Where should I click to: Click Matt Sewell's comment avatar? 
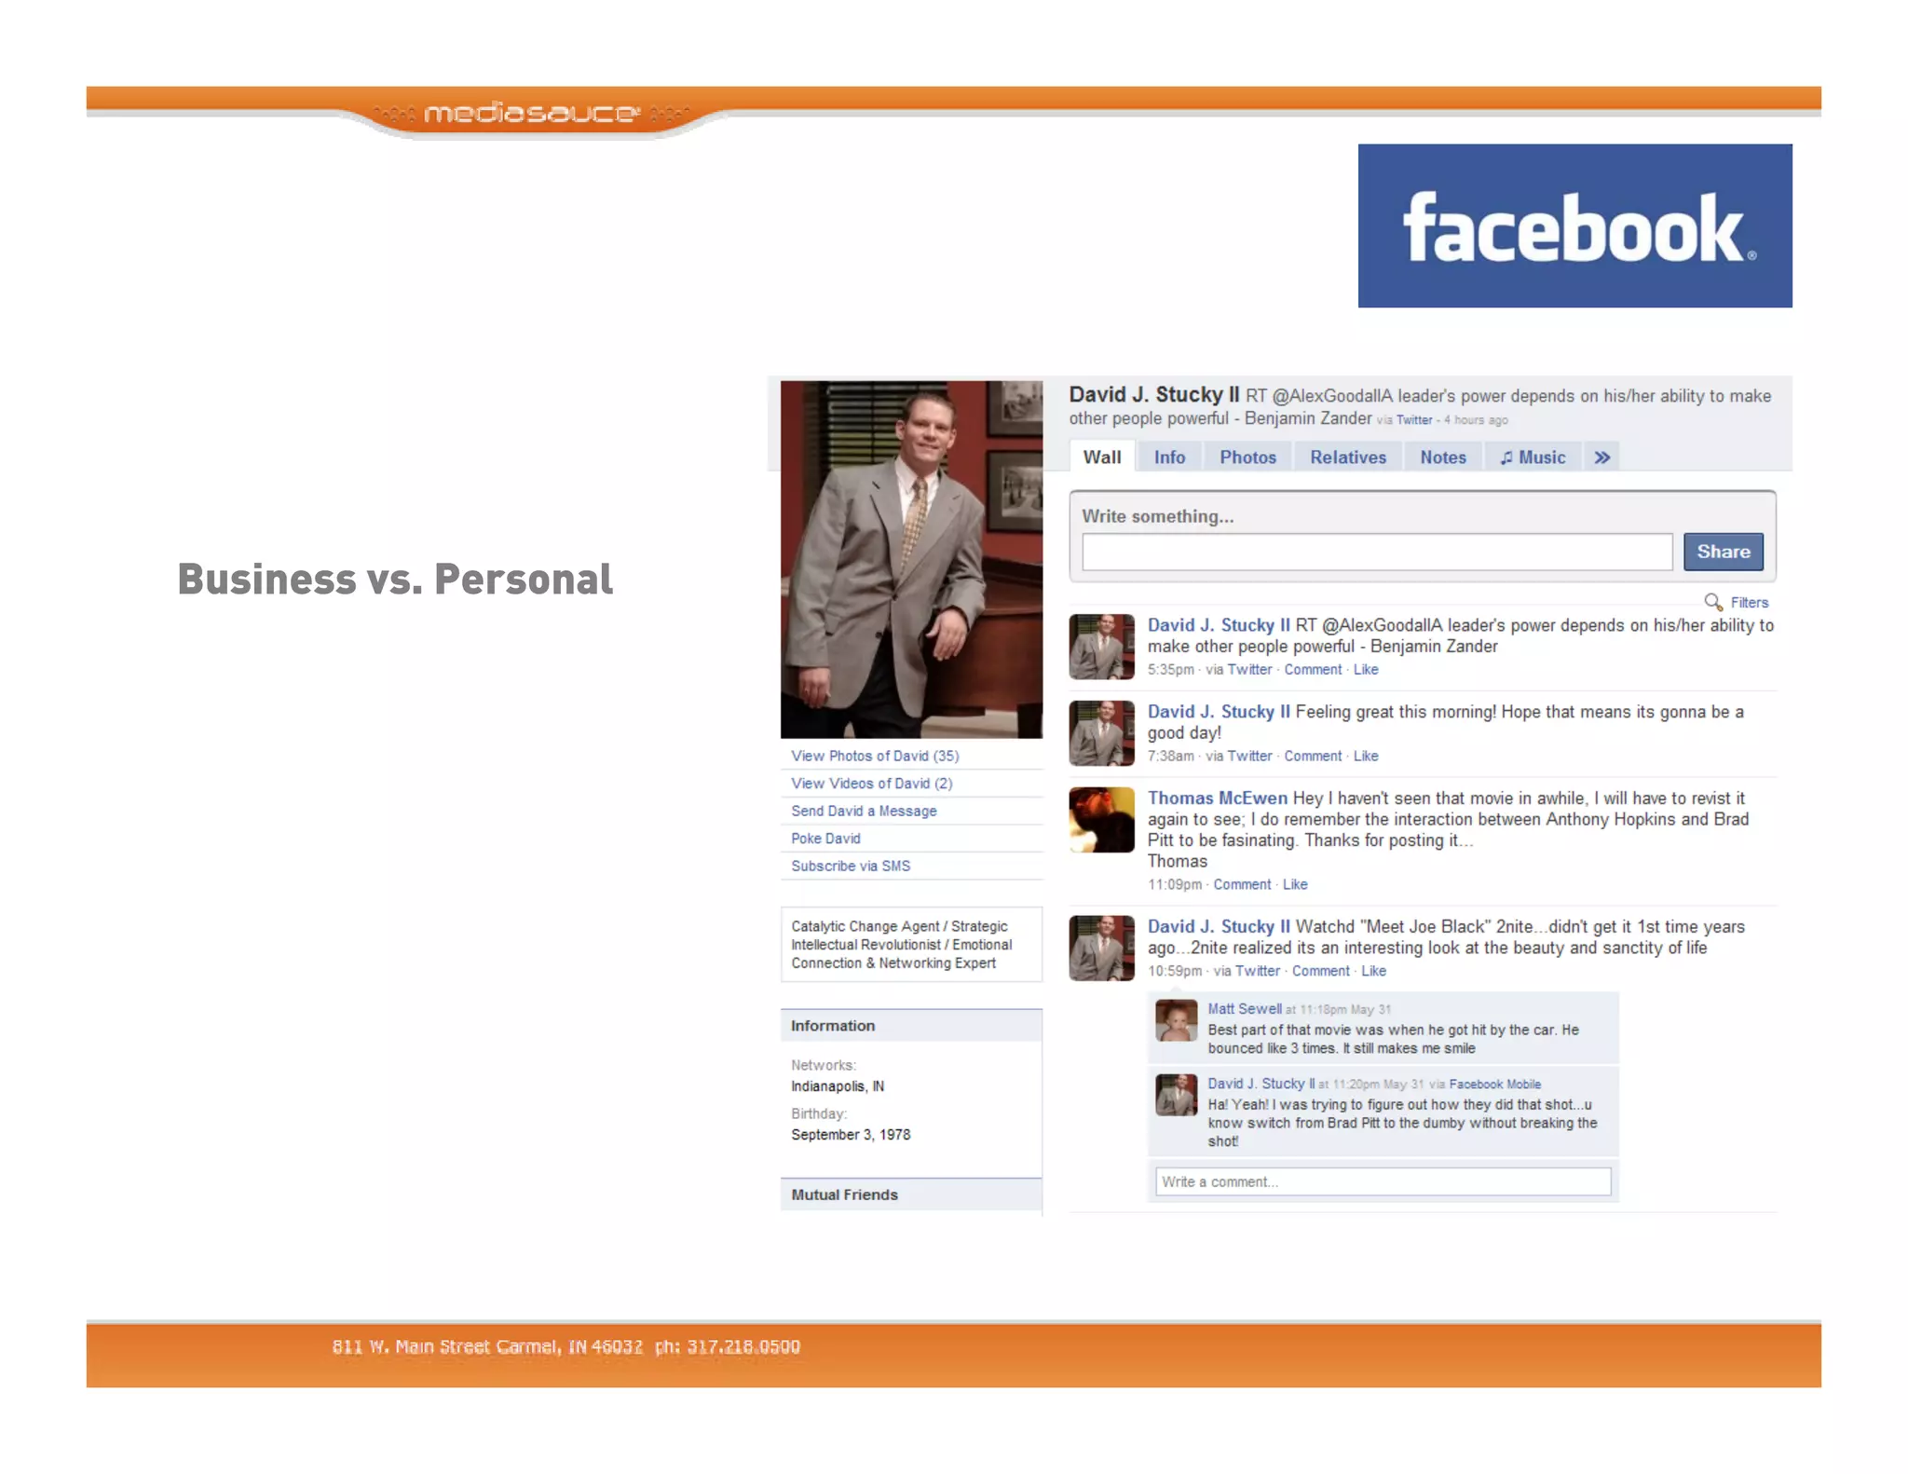1176,1020
